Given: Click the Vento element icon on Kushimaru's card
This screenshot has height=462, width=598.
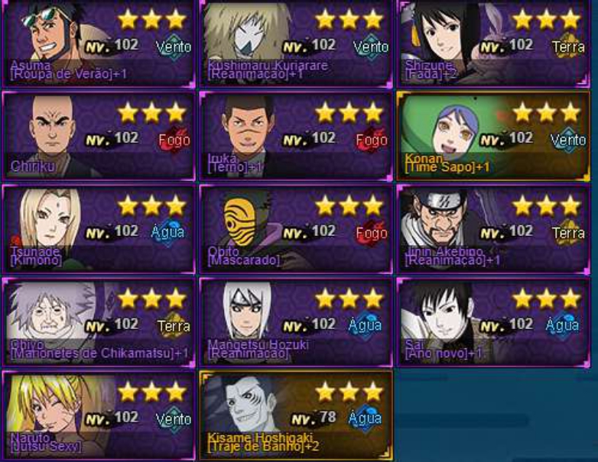Looking at the screenshot, I should pyautogui.click(x=371, y=47).
